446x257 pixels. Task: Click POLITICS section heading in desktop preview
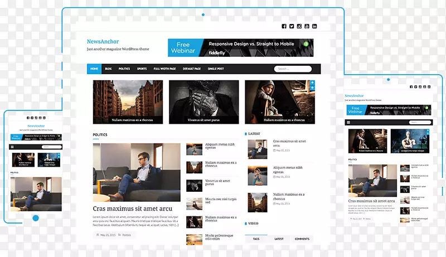100,135
